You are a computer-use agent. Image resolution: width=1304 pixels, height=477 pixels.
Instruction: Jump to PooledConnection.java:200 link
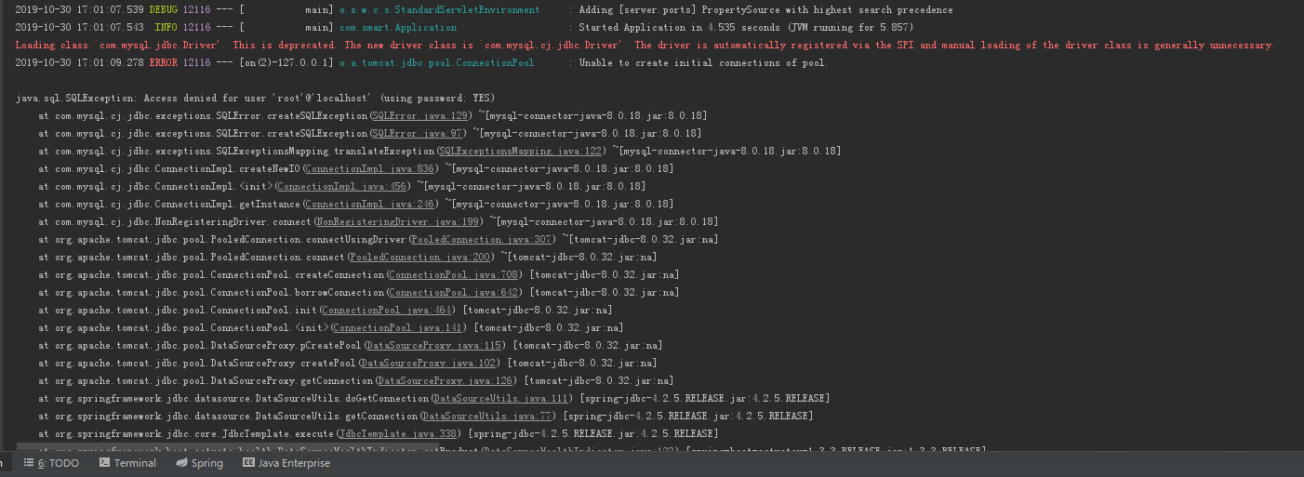coord(420,257)
